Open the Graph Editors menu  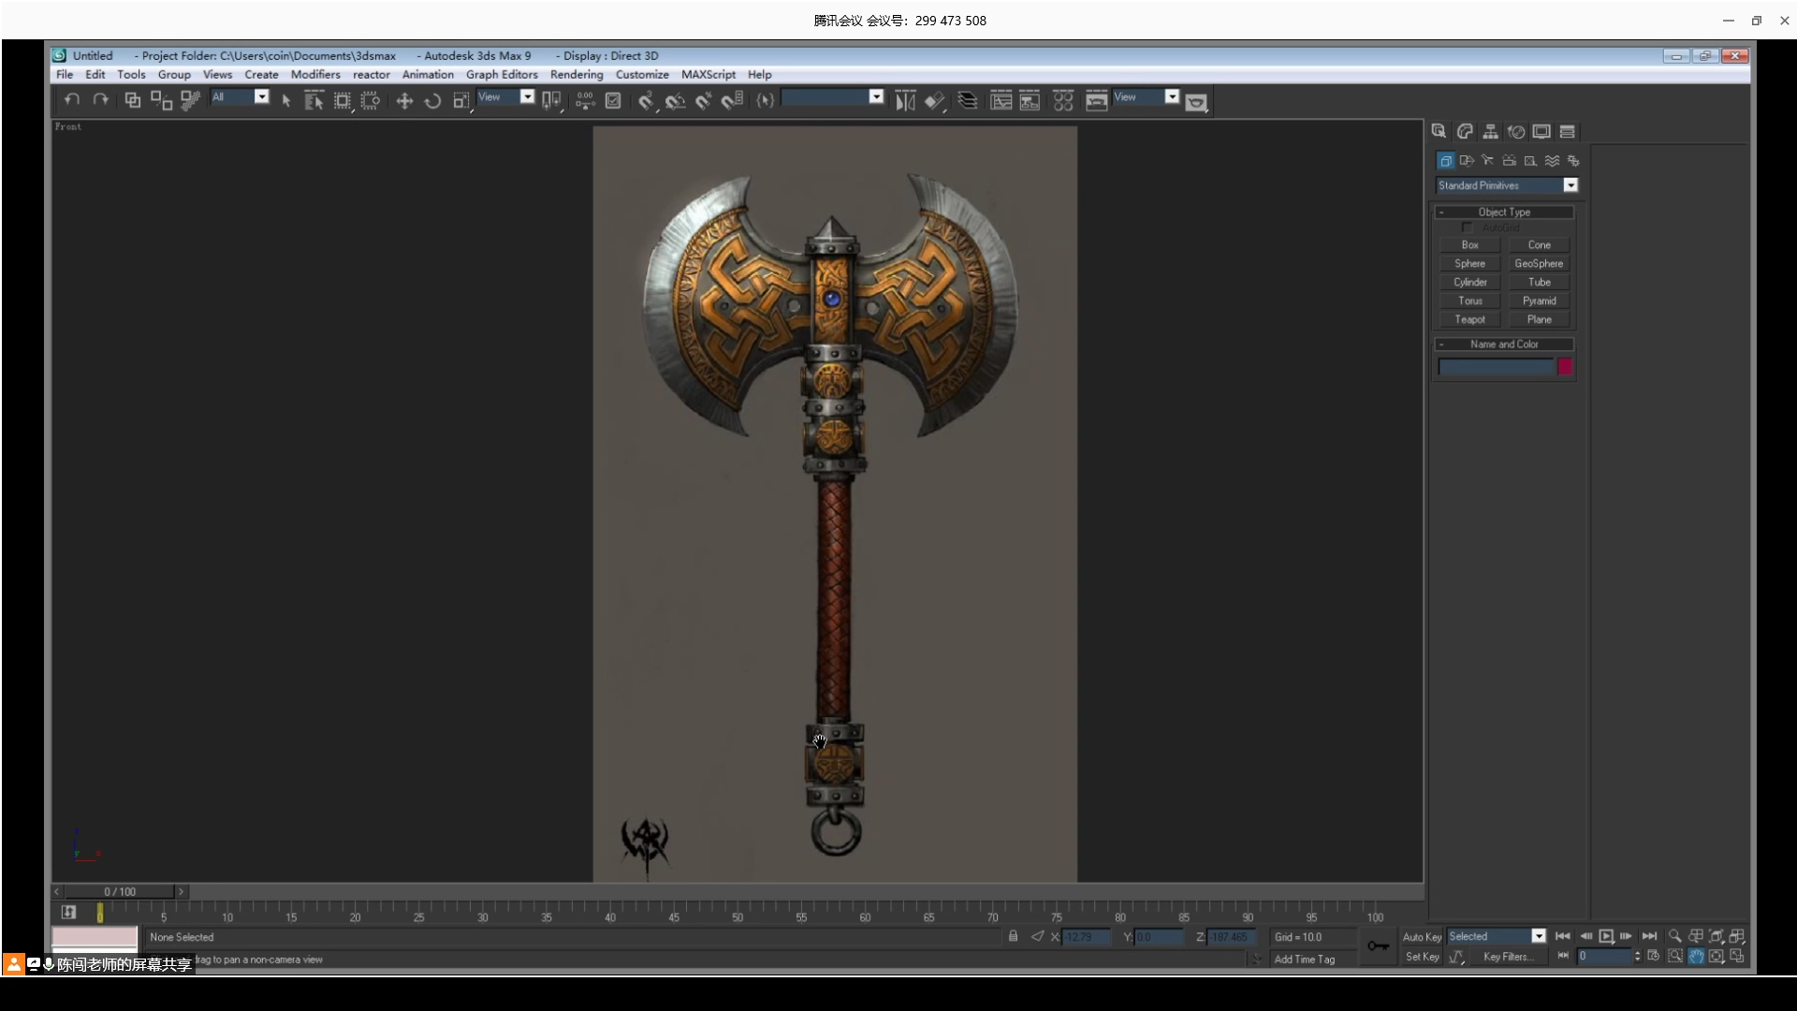502,75
